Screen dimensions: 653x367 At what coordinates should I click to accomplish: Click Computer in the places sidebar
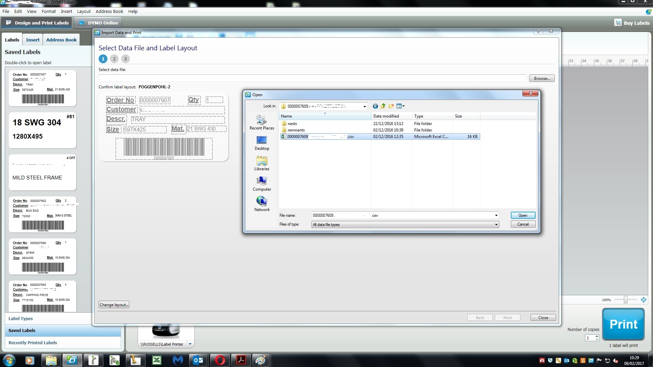pos(262,183)
